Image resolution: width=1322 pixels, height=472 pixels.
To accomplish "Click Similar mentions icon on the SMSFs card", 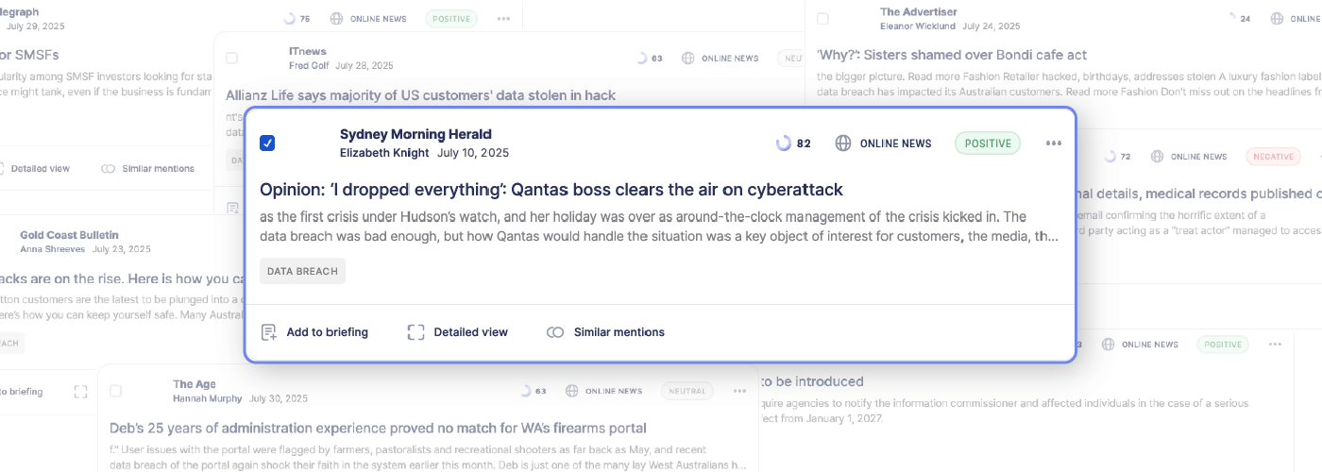I will point(108,169).
